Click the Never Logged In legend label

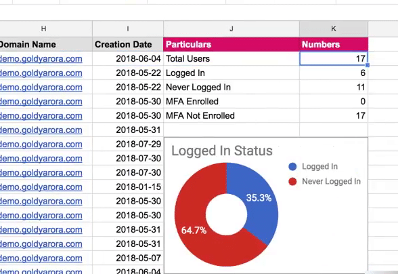point(331,181)
